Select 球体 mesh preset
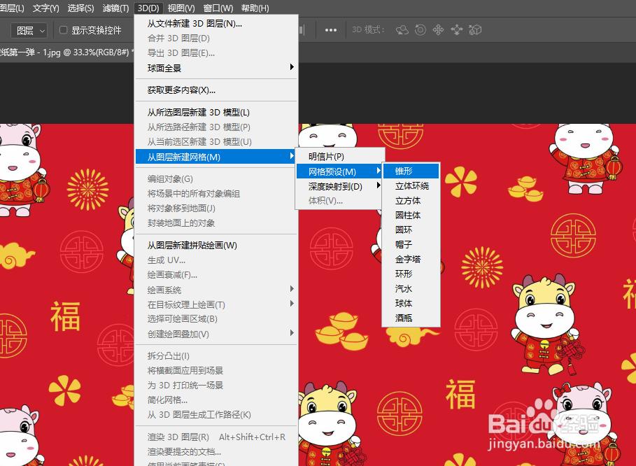The width and height of the screenshot is (636, 466). point(411,303)
